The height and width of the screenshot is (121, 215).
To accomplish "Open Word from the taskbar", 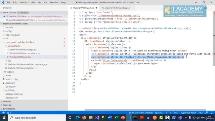I will coord(110,118).
